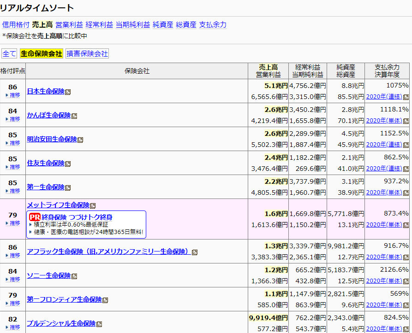
Task: Click 5.1兆円 sales cell
Action: click(276, 86)
